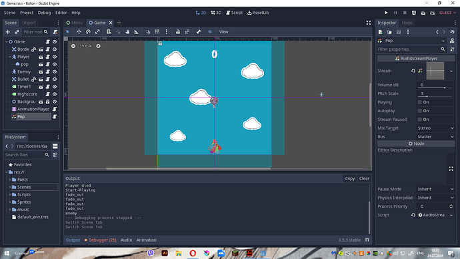460x259 pixels.
Task: Select the Move mode tool in toolbar
Action: [79, 32]
